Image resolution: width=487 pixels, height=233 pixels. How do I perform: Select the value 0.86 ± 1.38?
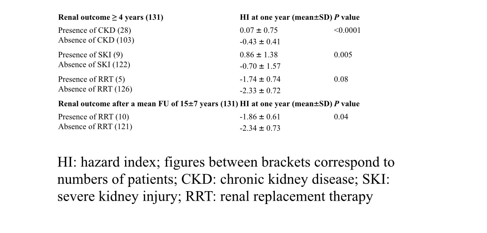258,55
